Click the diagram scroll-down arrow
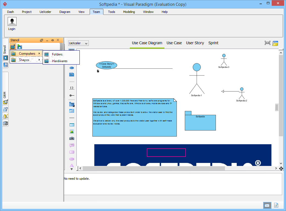Viewport: 286px width, 211px height. (281, 163)
